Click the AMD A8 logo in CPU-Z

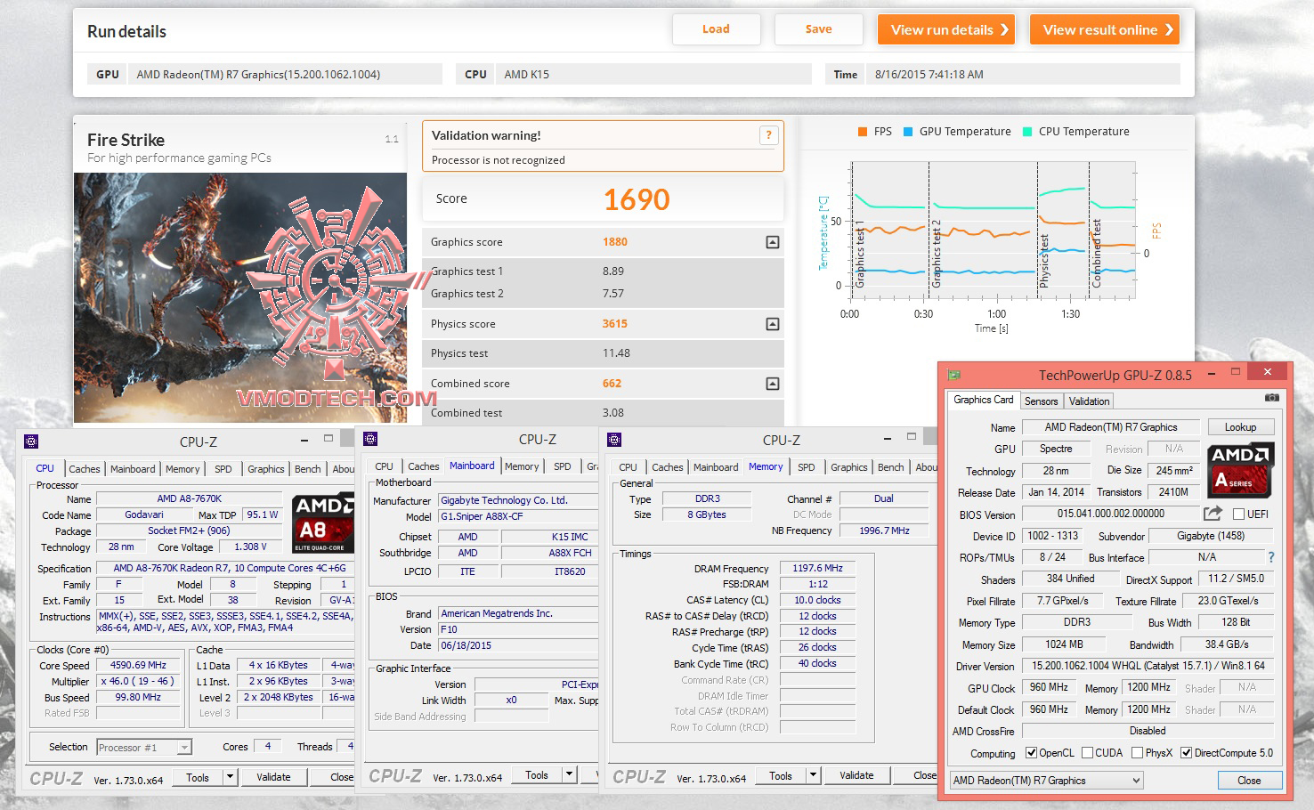point(323,522)
